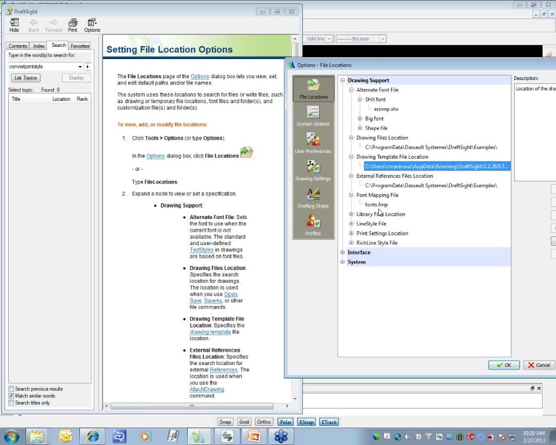Click volume speaker icon in system tray
The height and width of the screenshot is (445, 556).
pos(407,436)
